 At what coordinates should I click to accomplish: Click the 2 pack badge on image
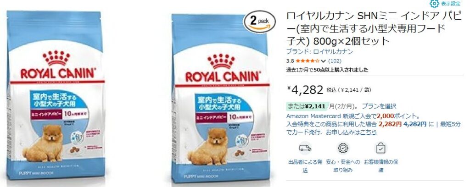click(260, 22)
